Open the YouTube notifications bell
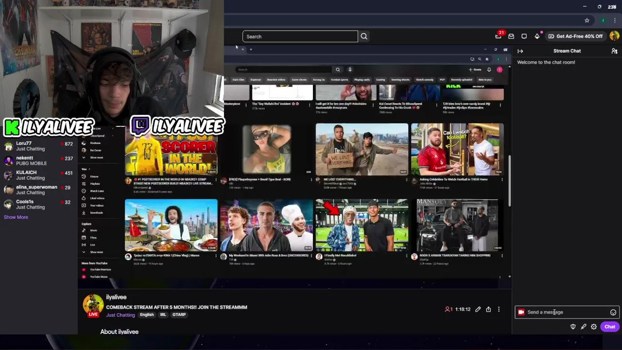 [489, 70]
